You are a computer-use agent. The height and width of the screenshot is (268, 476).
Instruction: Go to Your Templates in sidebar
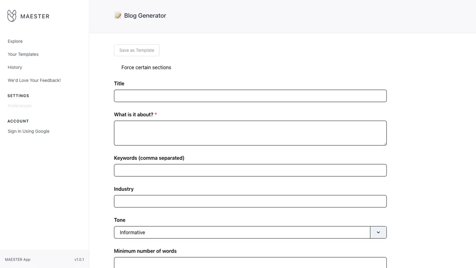tap(23, 54)
